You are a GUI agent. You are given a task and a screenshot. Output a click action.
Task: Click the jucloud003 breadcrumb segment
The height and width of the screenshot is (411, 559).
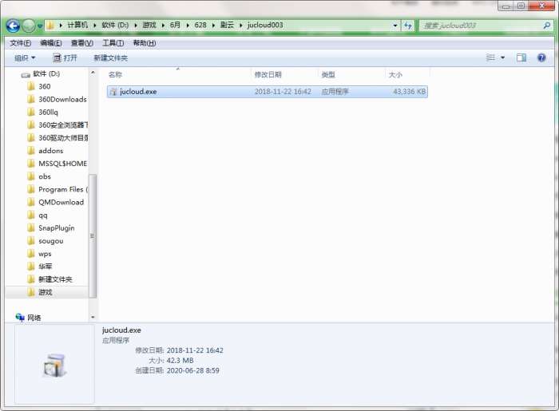(x=265, y=26)
